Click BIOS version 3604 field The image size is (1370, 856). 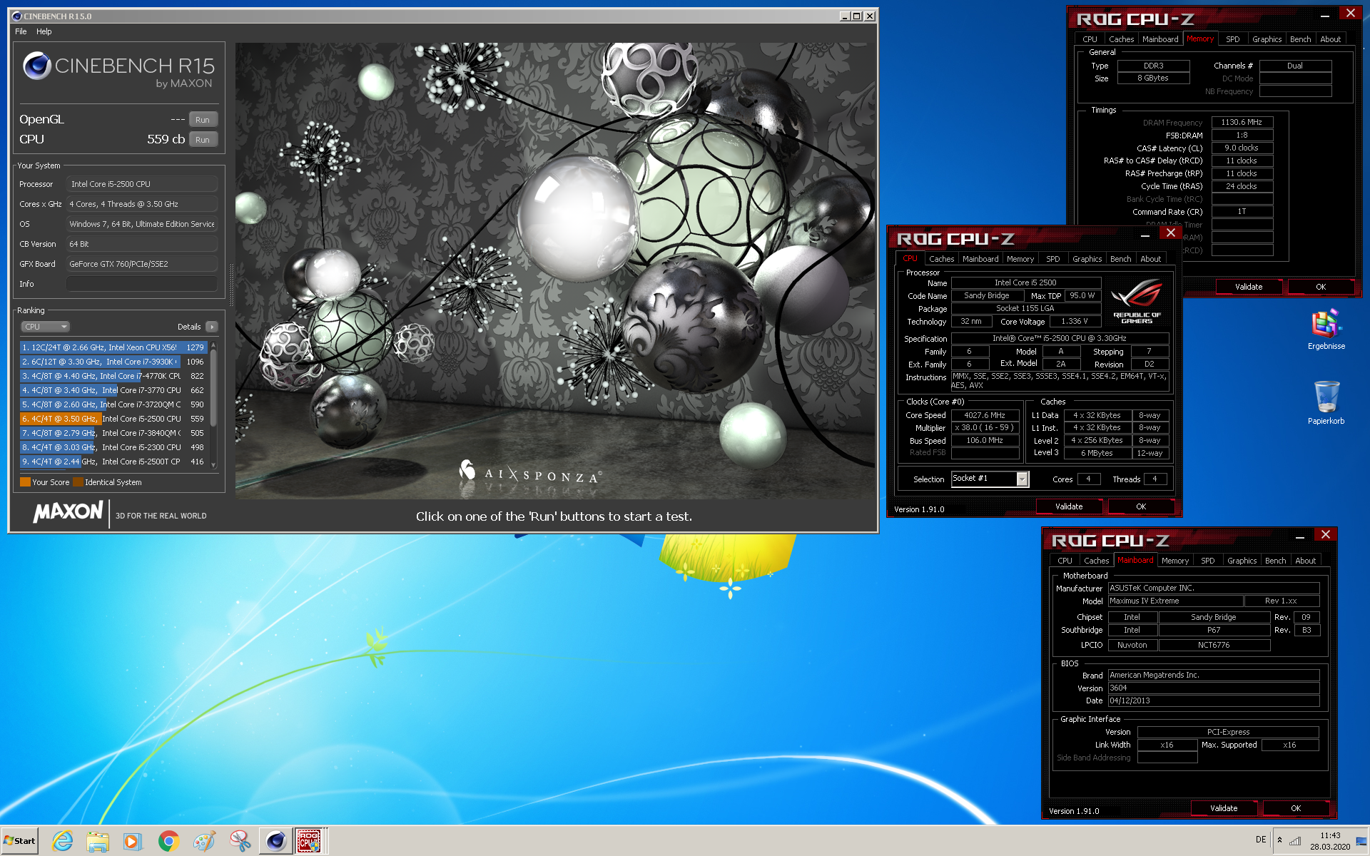pos(1213,688)
